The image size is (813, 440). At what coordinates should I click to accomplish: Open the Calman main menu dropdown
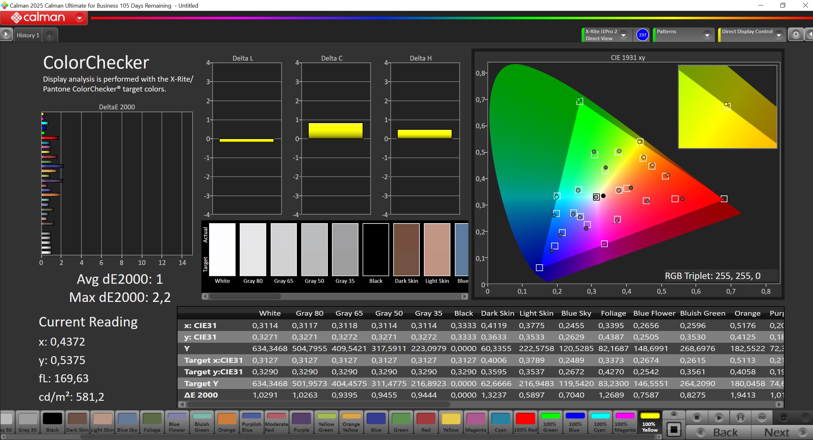pyautogui.click(x=79, y=18)
